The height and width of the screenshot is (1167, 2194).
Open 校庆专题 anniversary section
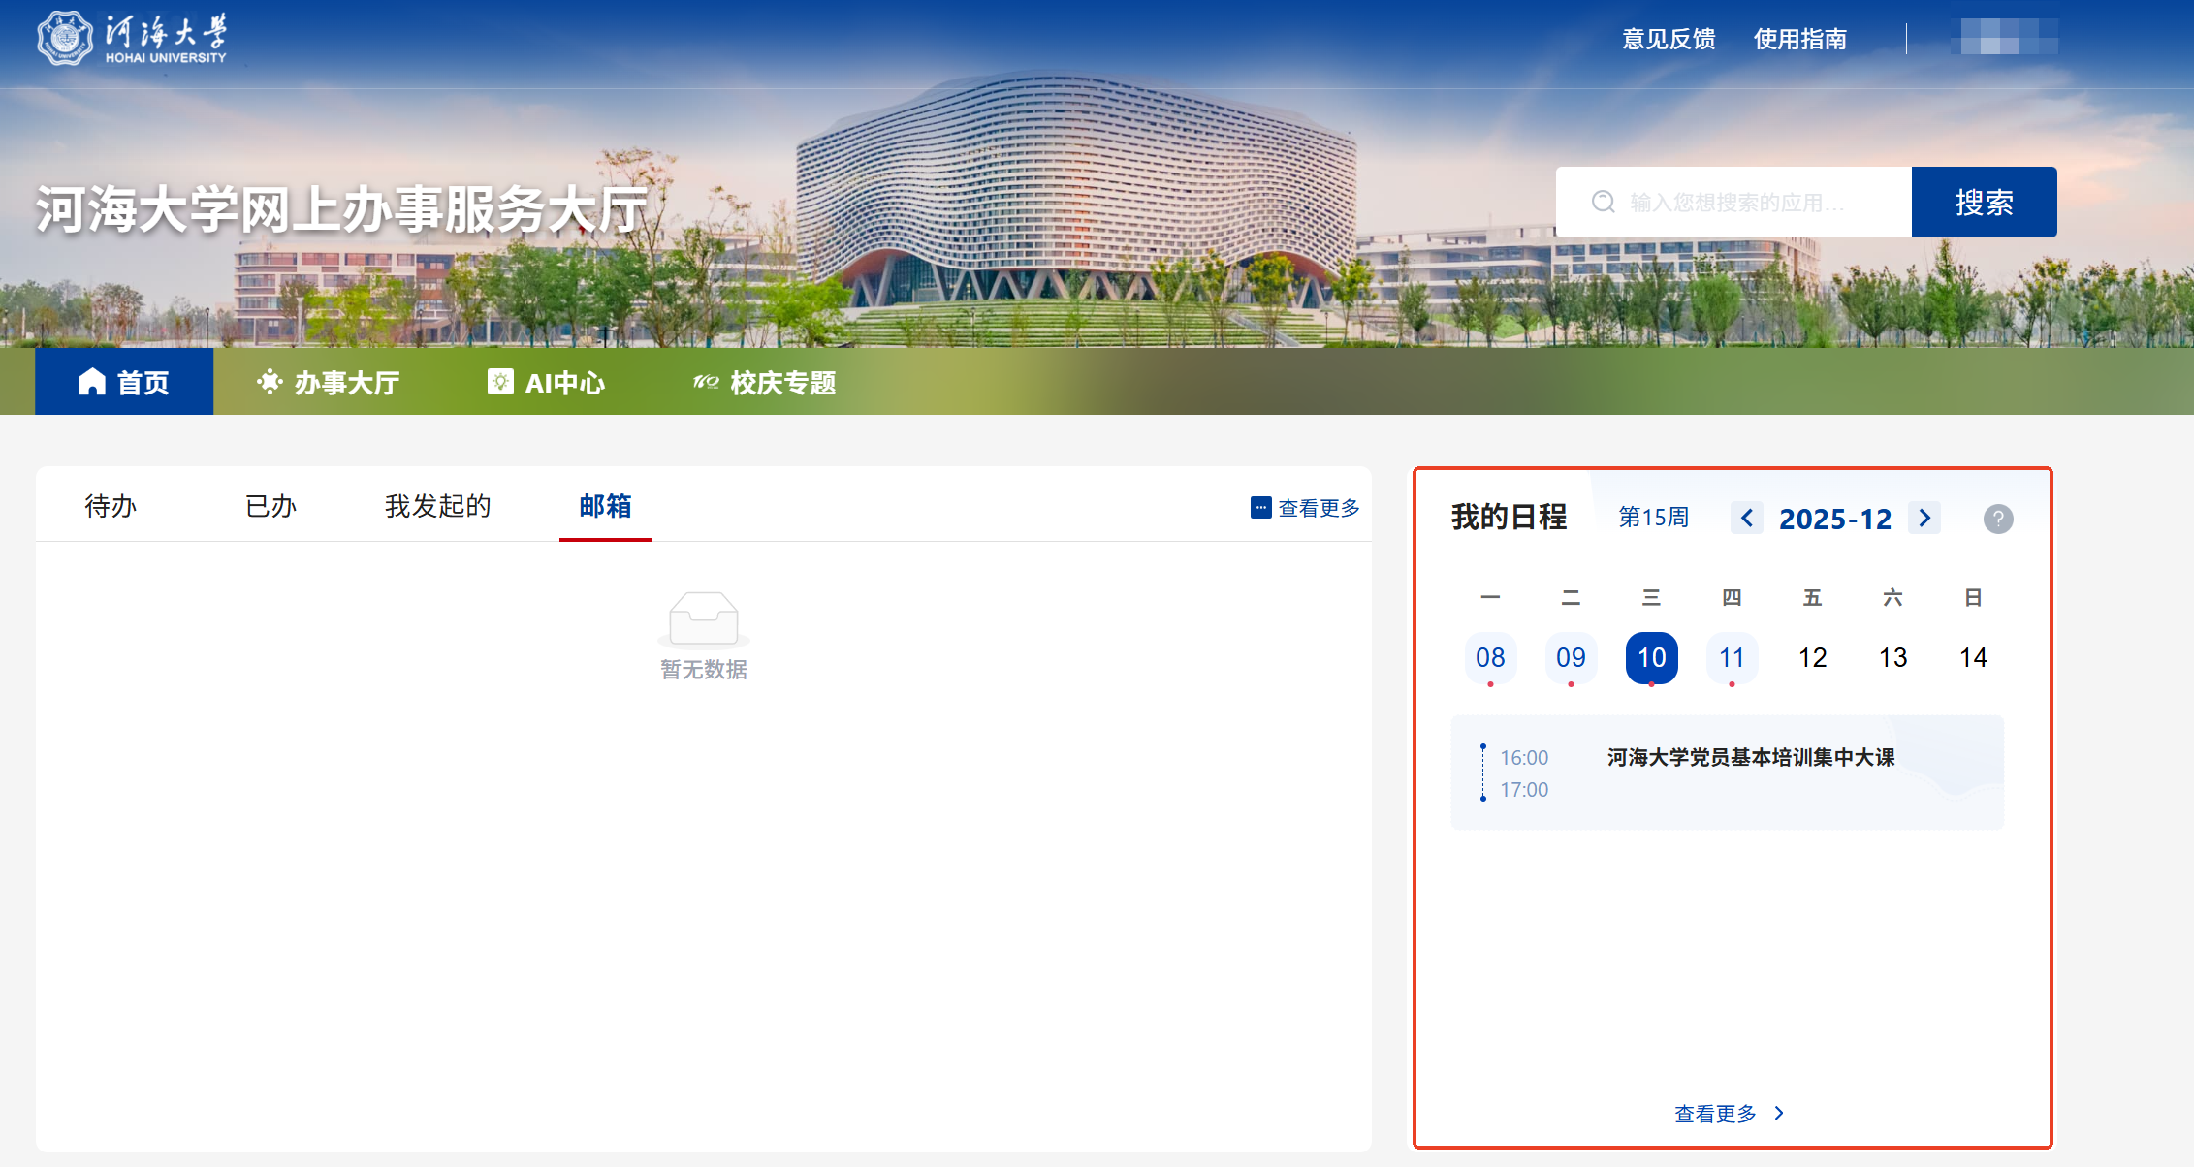coord(765,382)
